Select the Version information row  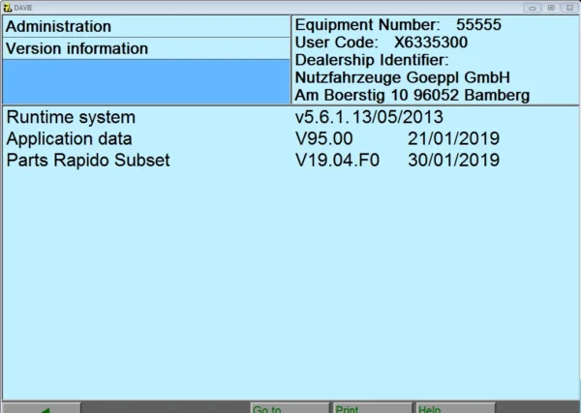pyautogui.click(x=146, y=48)
